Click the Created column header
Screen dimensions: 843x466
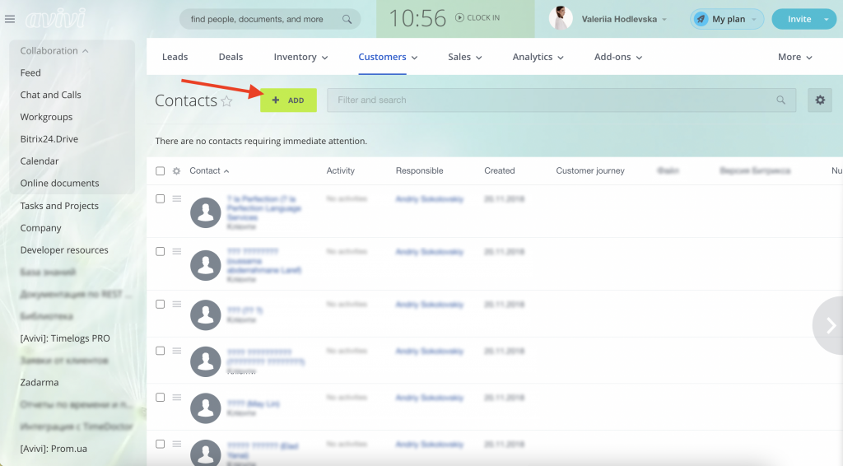500,171
